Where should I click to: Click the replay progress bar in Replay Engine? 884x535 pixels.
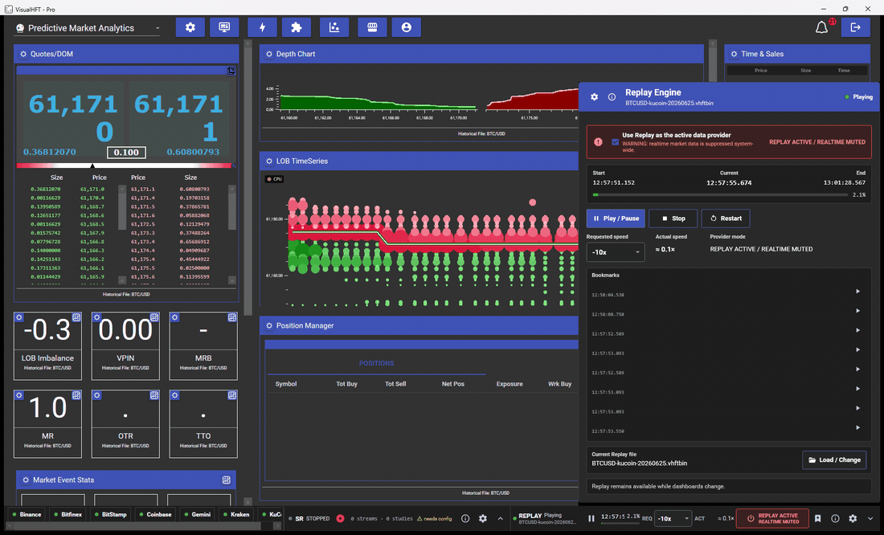pos(720,195)
